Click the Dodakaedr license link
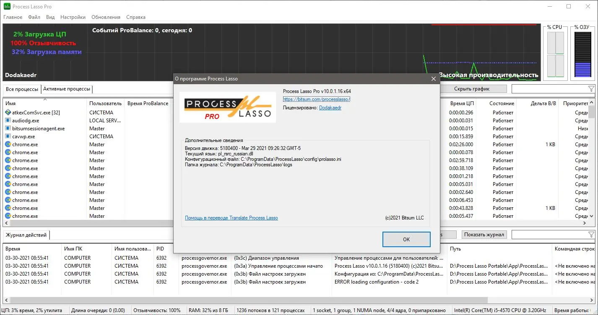Screen dimensions: 598x315 click(330, 108)
